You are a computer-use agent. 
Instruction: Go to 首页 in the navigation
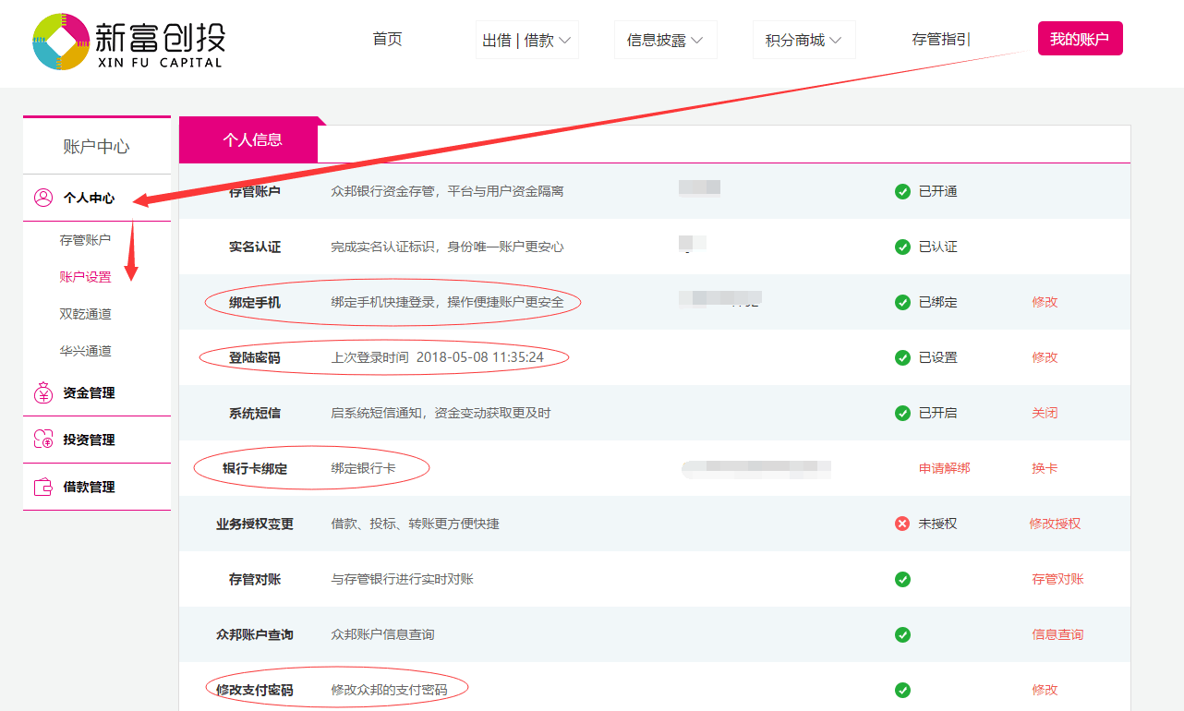[387, 40]
